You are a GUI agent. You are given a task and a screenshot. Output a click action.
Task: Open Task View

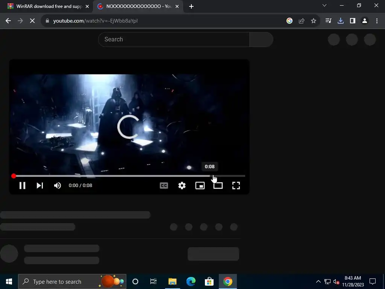[x=153, y=281]
